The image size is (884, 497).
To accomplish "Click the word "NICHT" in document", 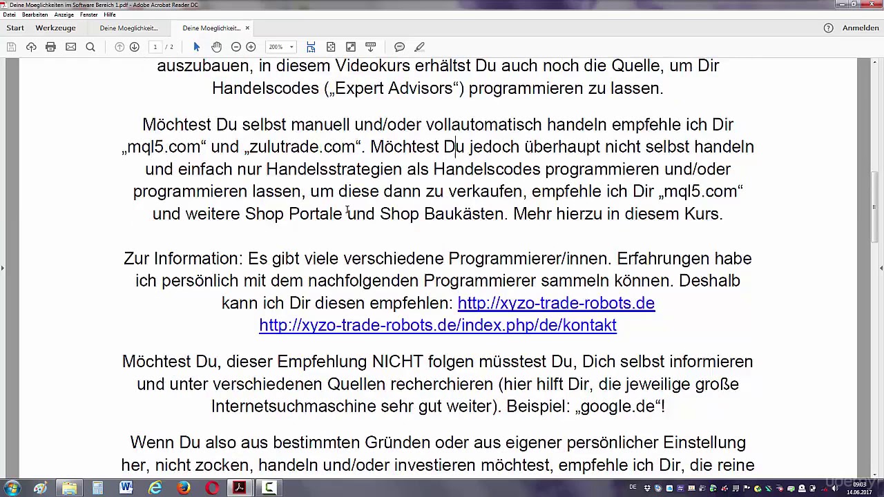I will coord(398,362).
